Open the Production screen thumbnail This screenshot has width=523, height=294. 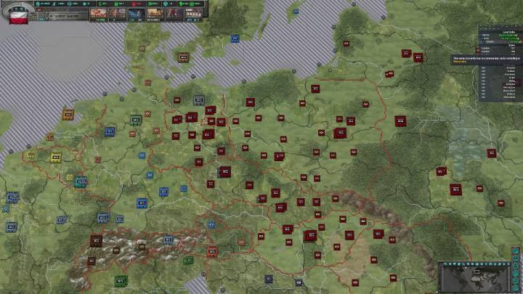point(118,15)
